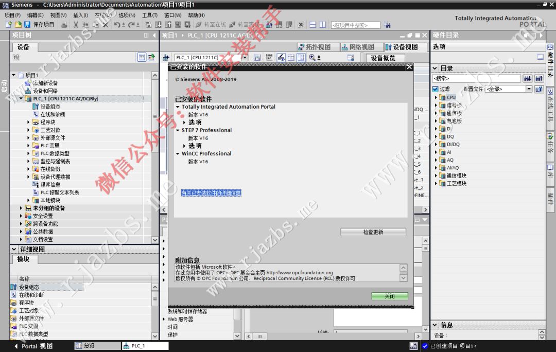Click the search-down icon in hardware catalog

(527, 78)
